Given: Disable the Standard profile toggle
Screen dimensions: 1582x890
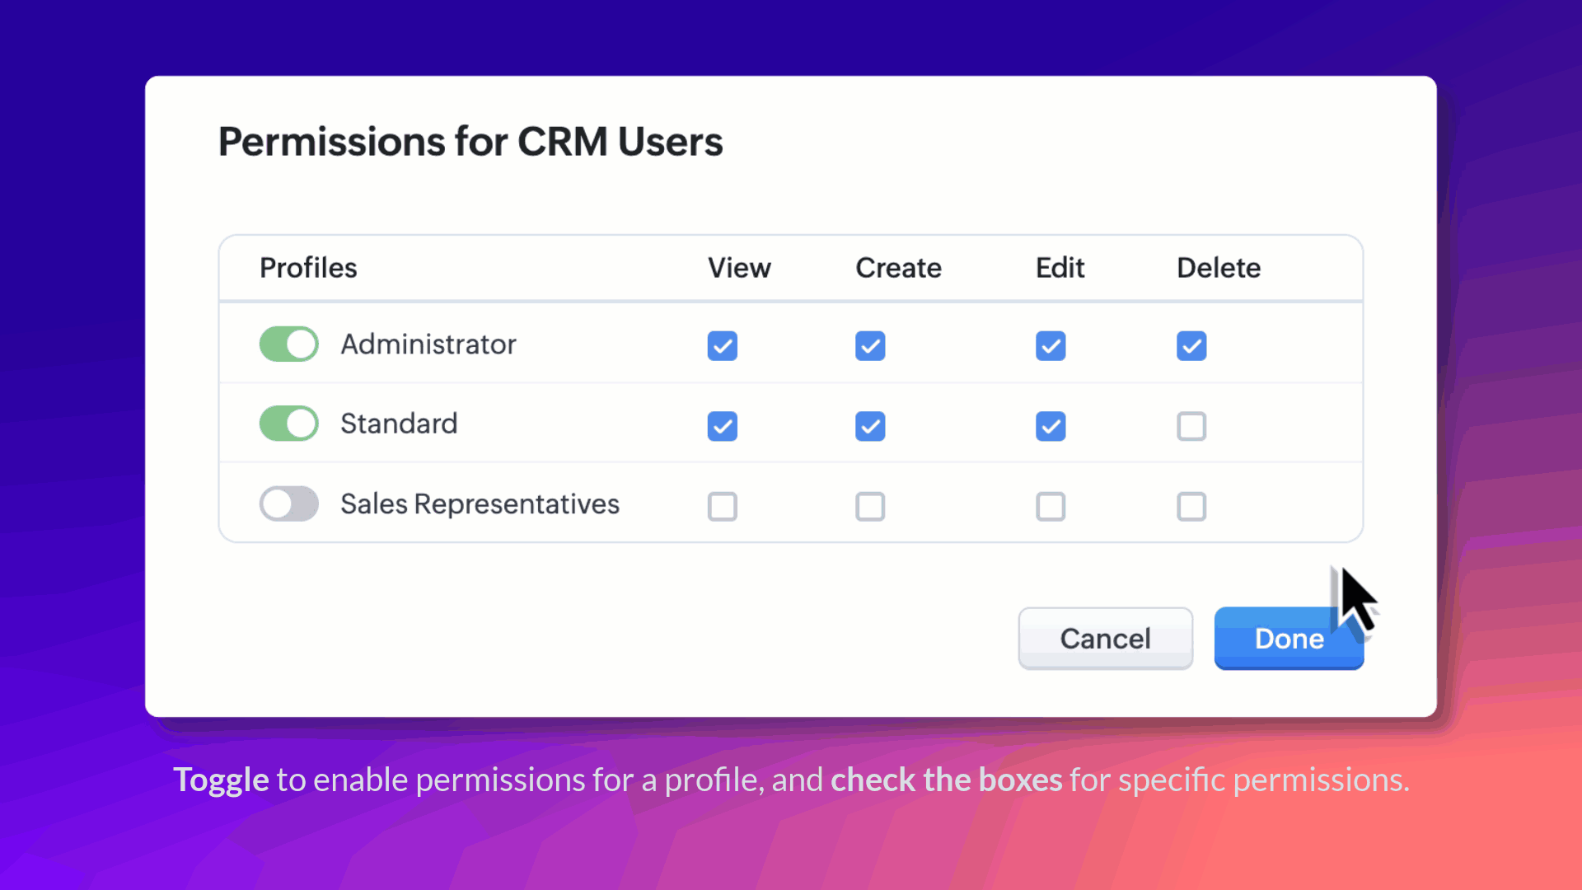Looking at the screenshot, I should [288, 424].
